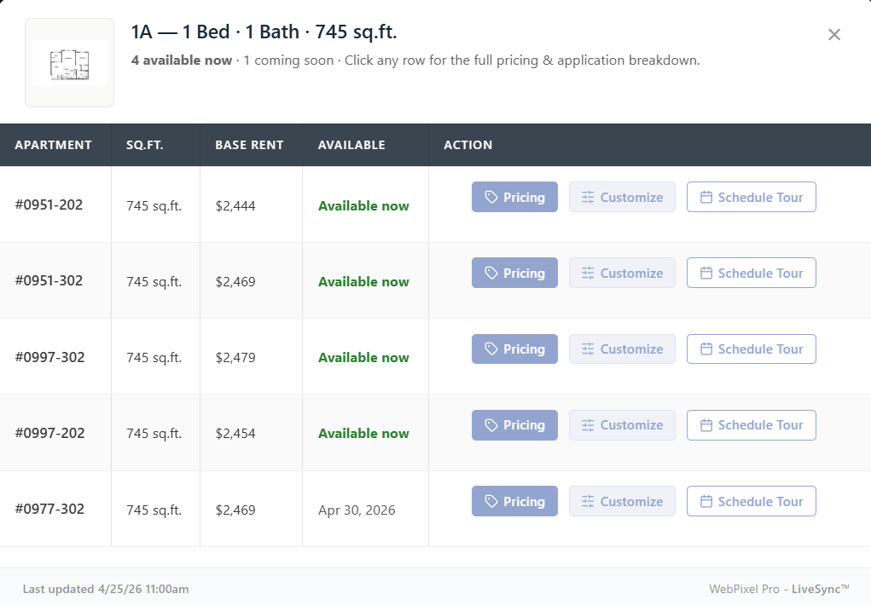The height and width of the screenshot is (605, 871).
Task: Customize options for apartment #0951-202
Action: tap(622, 197)
